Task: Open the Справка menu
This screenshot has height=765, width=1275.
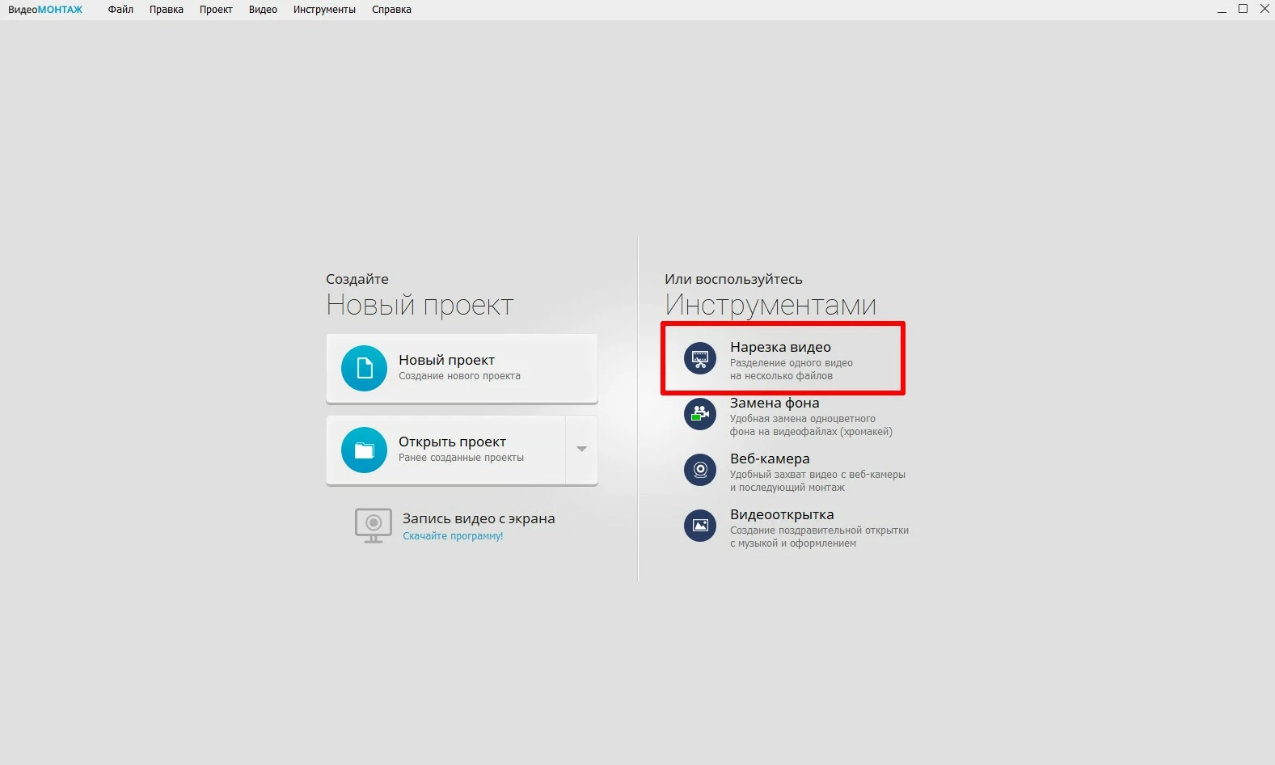Action: (x=391, y=10)
